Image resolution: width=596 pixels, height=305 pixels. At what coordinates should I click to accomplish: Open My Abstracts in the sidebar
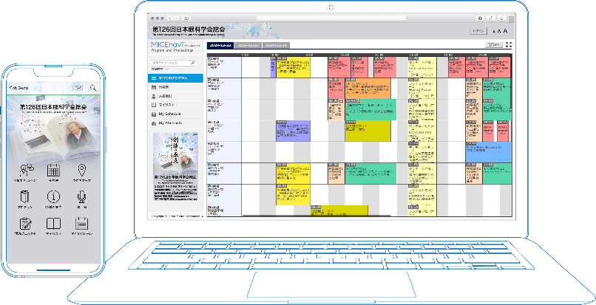(x=175, y=123)
